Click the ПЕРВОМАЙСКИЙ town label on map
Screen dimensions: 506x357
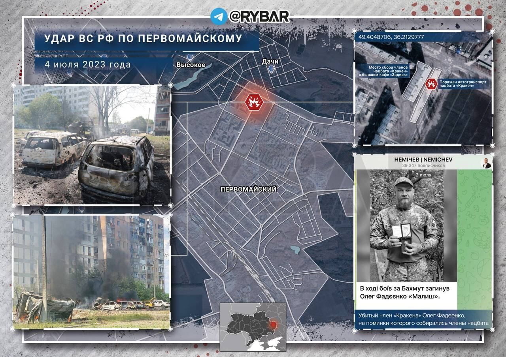point(248,190)
